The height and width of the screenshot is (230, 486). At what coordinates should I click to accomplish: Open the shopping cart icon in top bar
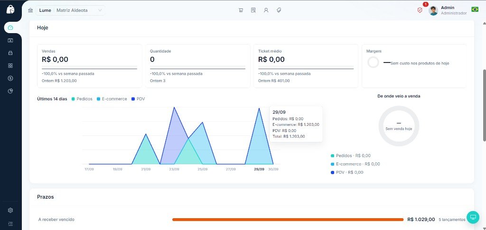click(x=241, y=10)
